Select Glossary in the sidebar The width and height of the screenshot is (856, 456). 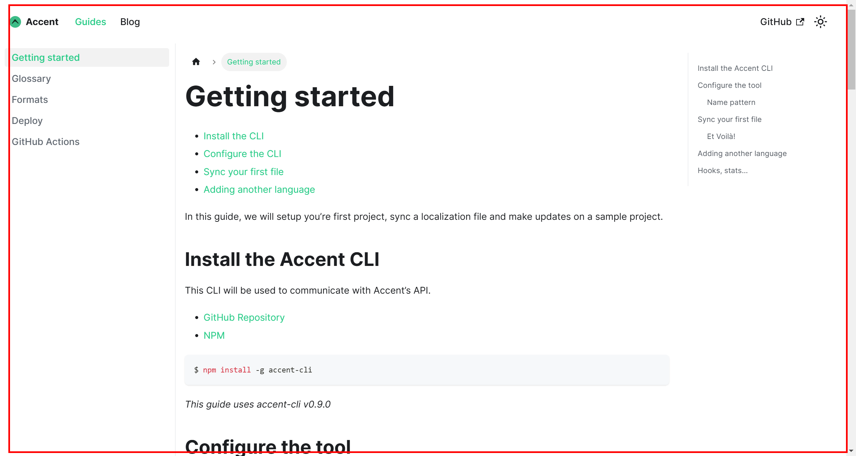pyautogui.click(x=31, y=79)
